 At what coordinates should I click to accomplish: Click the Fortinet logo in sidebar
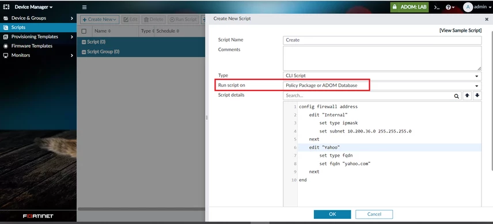coord(38,216)
